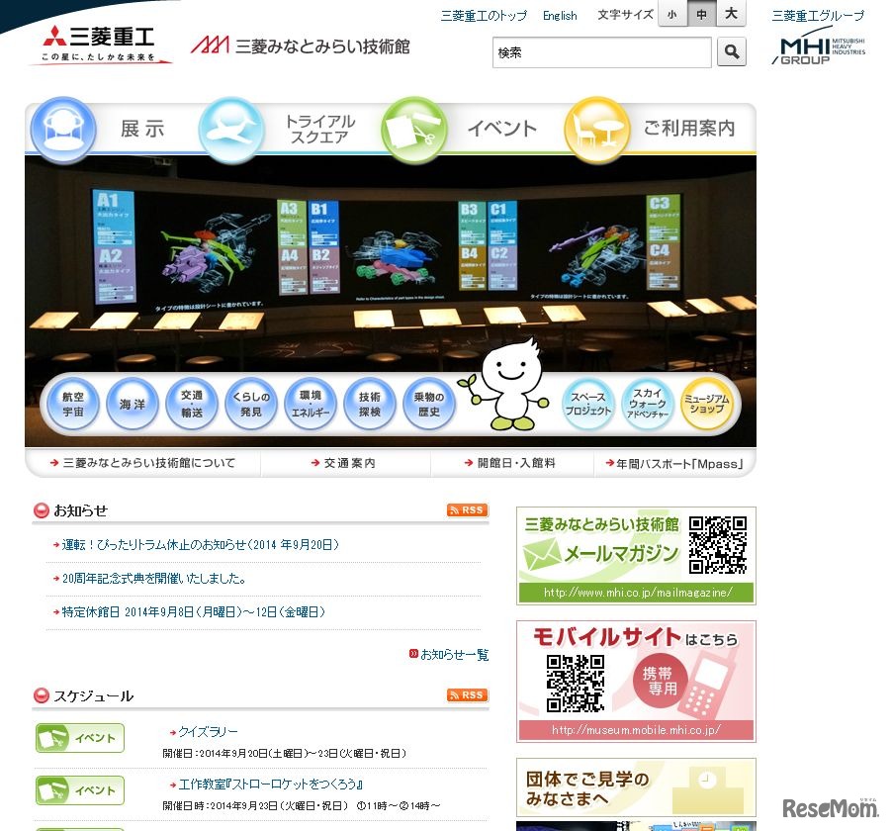Viewport: 892px width, 831px height.
Task: Go to 交通案内 page
Action: (x=343, y=463)
